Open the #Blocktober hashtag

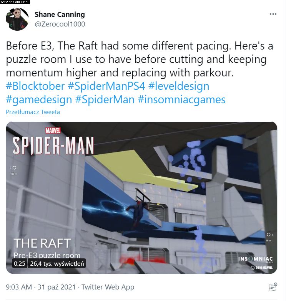(x=35, y=86)
